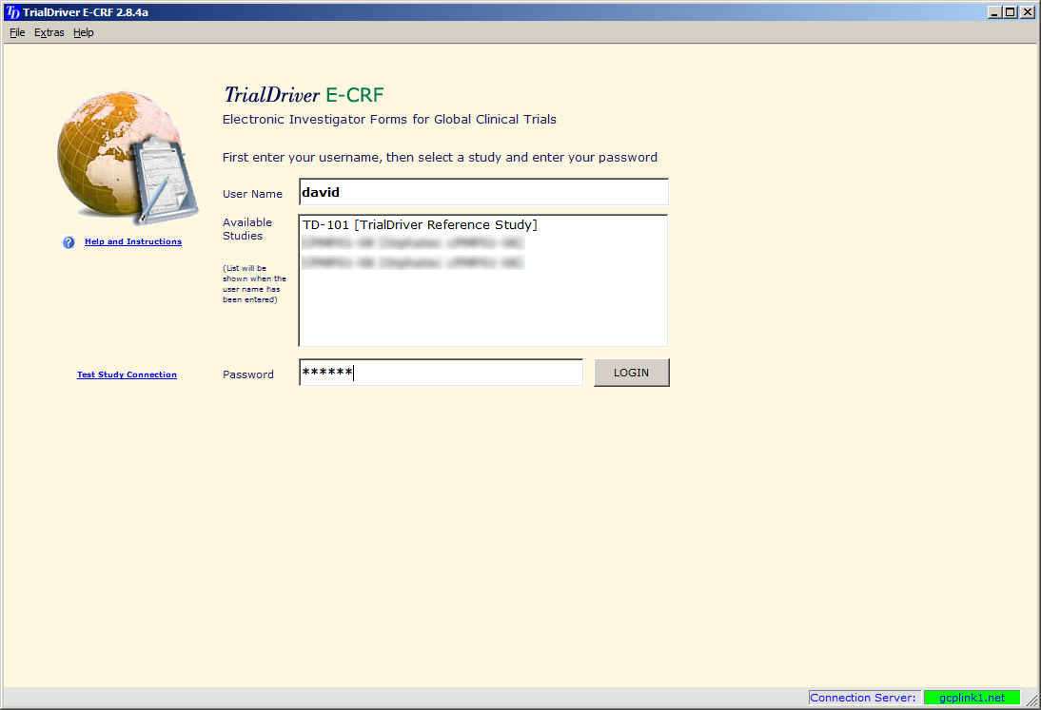Open the Help menu
1041x710 pixels.
(84, 32)
